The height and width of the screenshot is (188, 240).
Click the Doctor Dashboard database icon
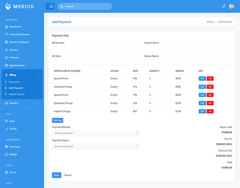click(x=6, y=42)
